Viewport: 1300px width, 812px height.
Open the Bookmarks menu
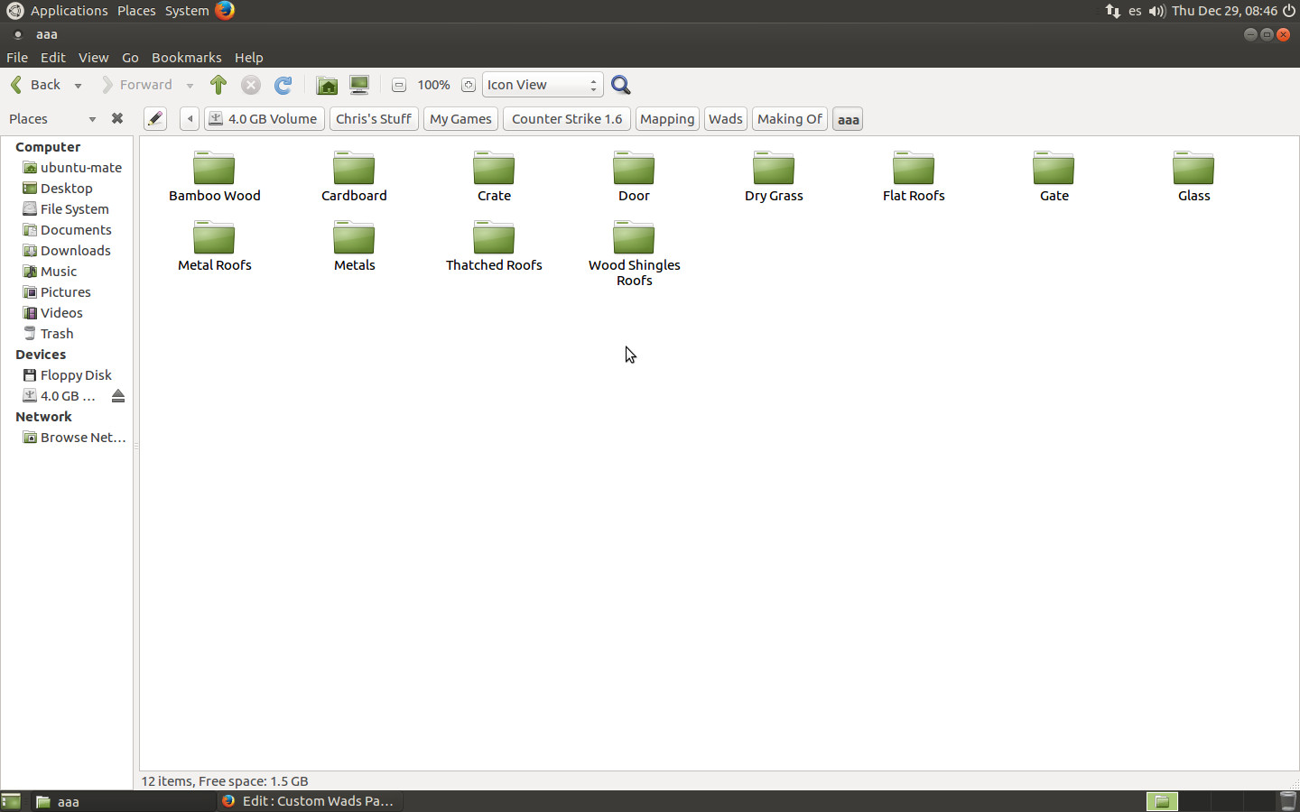pyautogui.click(x=186, y=57)
